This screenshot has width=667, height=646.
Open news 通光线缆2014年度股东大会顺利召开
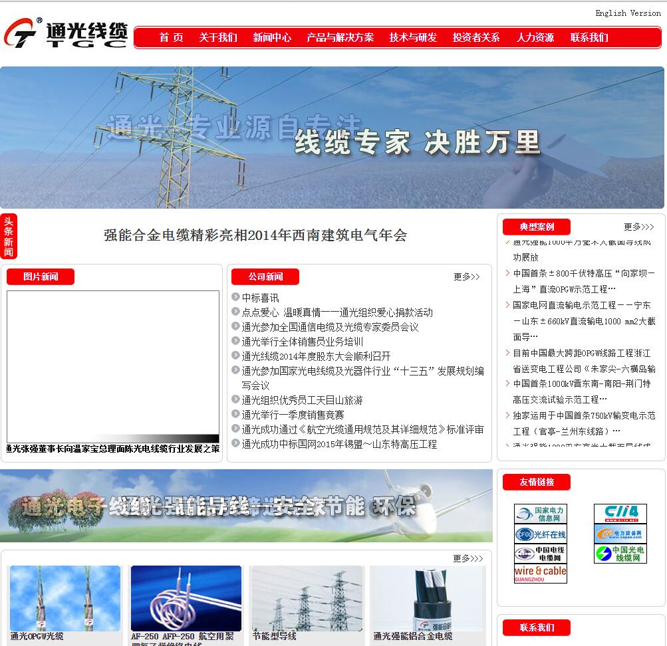[x=316, y=356]
